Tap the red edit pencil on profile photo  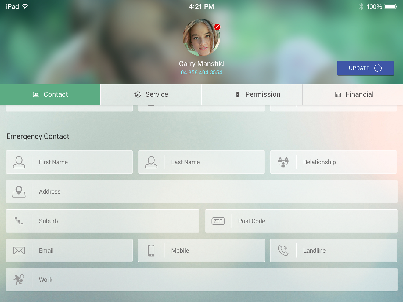(x=217, y=27)
